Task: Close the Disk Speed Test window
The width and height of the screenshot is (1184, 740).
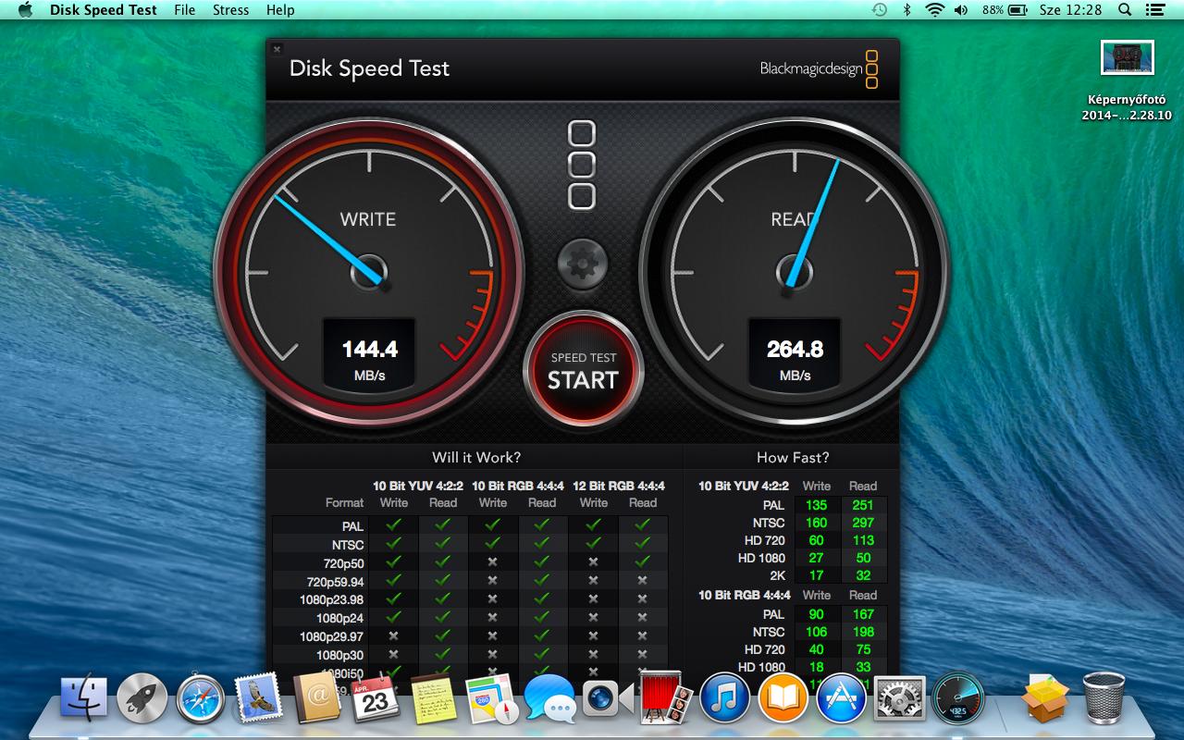Action: pyautogui.click(x=277, y=49)
